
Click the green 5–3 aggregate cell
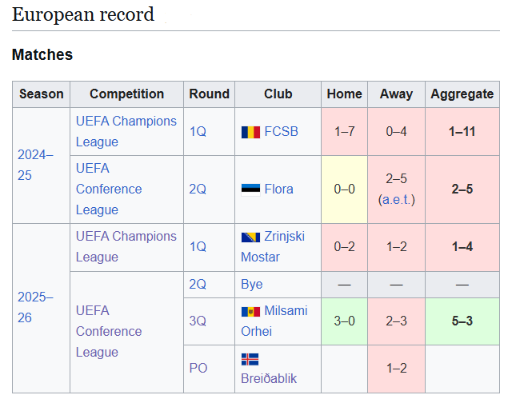pyautogui.click(x=462, y=321)
